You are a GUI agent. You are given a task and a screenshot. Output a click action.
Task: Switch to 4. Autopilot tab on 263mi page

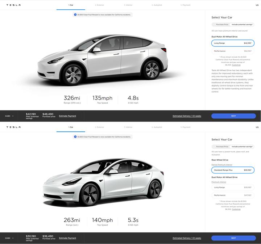click(157, 127)
